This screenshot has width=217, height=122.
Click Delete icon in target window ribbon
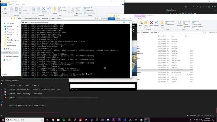[x=44, y=10]
